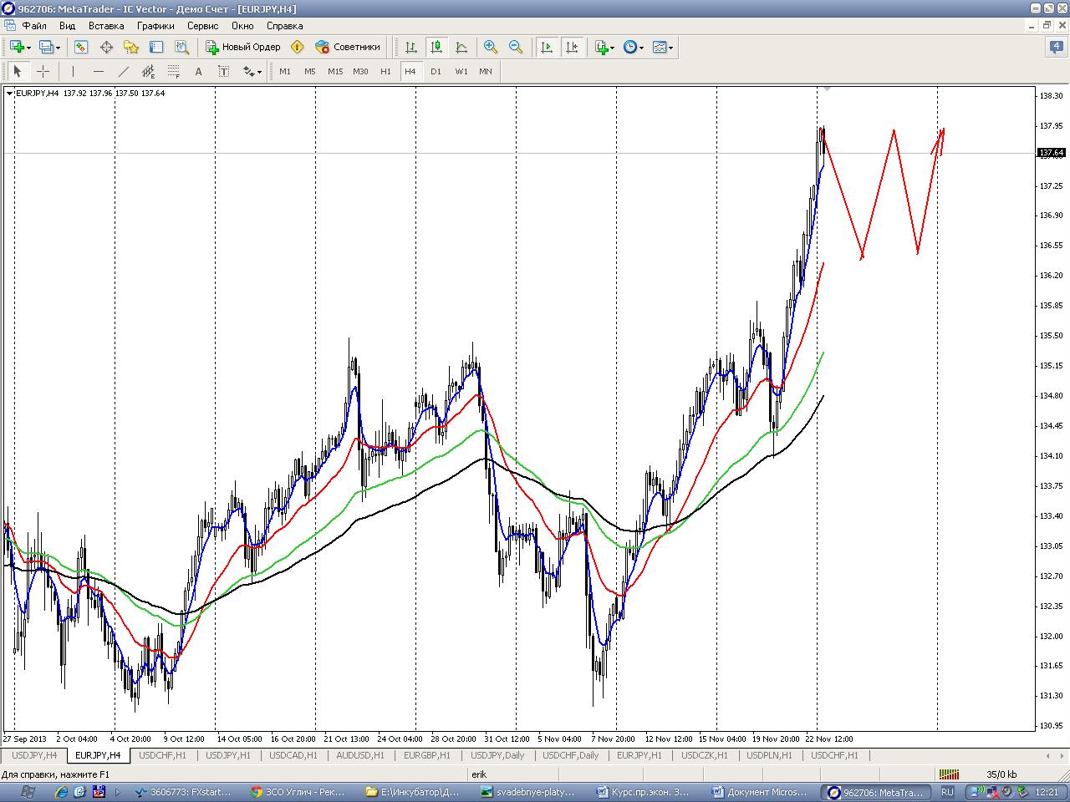Image resolution: width=1070 pixels, height=802 pixels.
Task: Click the Zoom Out magnifier icon
Action: pos(516,48)
